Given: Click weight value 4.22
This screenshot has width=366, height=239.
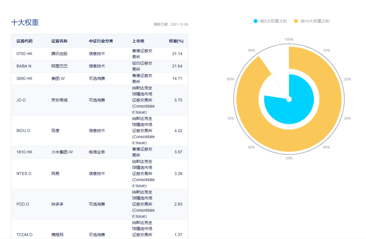Looking at the screenshot, I should (x=178, y=131).
